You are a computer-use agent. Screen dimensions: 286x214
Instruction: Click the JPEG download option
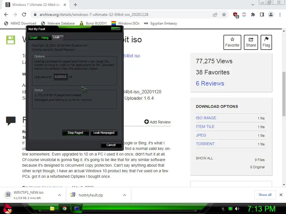(201, 135)
